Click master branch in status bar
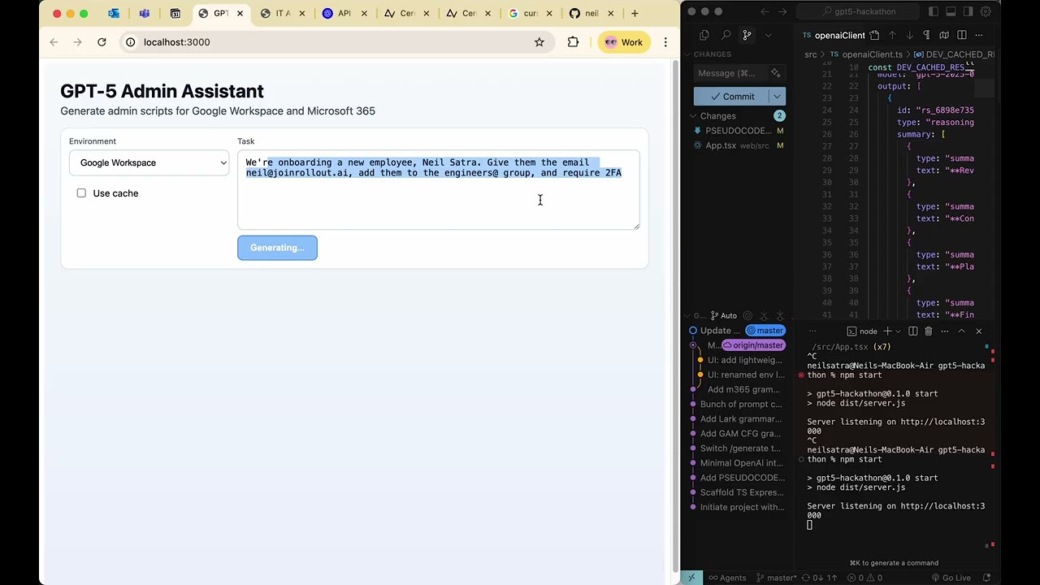The image size is (1040, 585). pyautogui.click(x=776, y=578)
